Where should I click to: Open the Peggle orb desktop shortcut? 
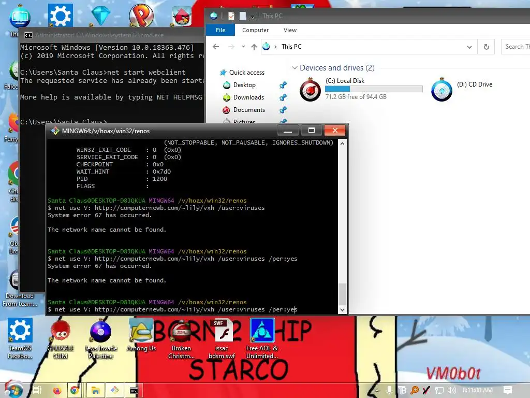[x=141, y=15]
